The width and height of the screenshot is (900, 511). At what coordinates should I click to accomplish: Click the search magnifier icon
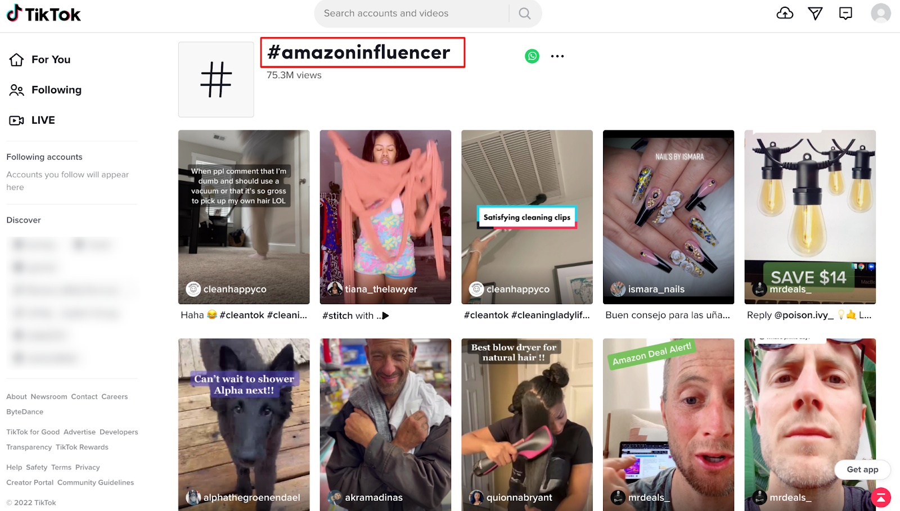525,13
